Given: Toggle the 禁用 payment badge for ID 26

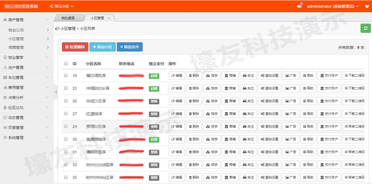Looking at the screenshot, I should (154, 102).
